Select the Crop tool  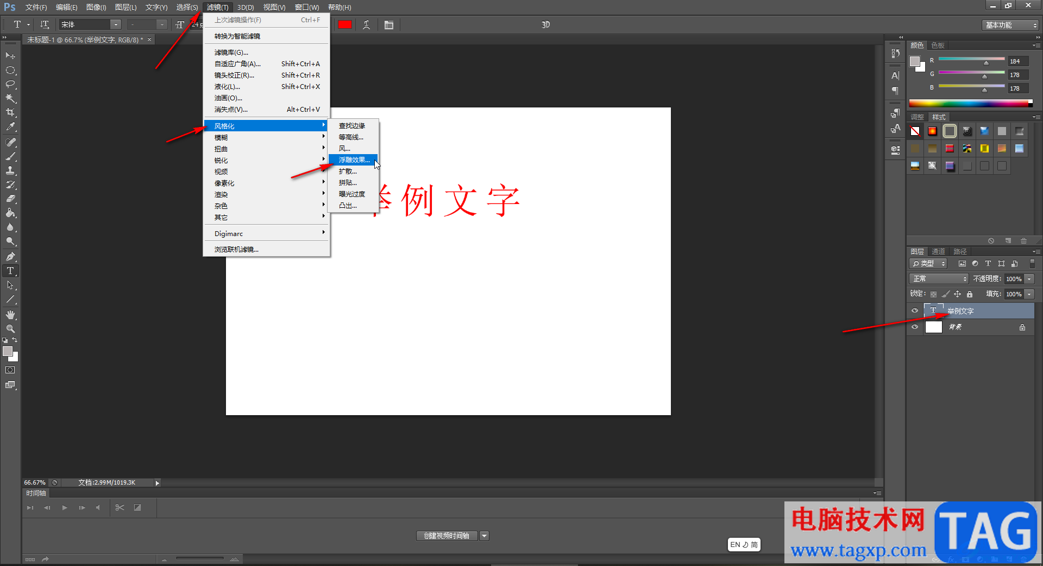[10, 112]
